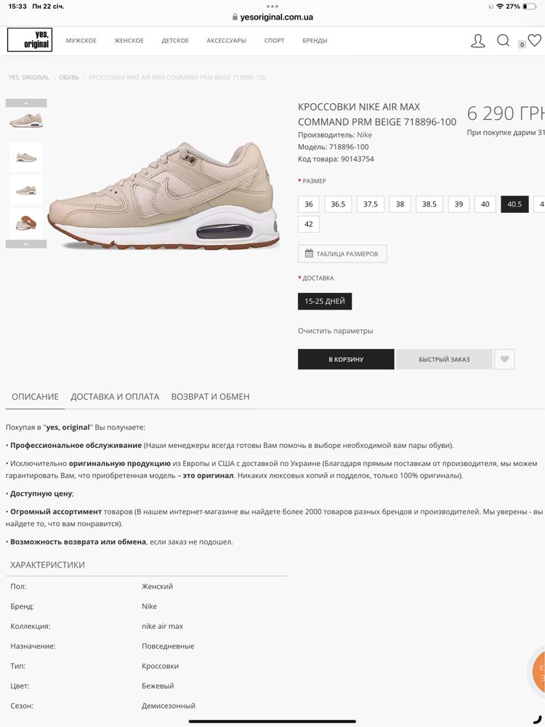The image size is (545, 727).
Task: Click the БЫСТРЫЙ ЗАКАЗ button
Action: pyautogui.click(x=444, y=359)
